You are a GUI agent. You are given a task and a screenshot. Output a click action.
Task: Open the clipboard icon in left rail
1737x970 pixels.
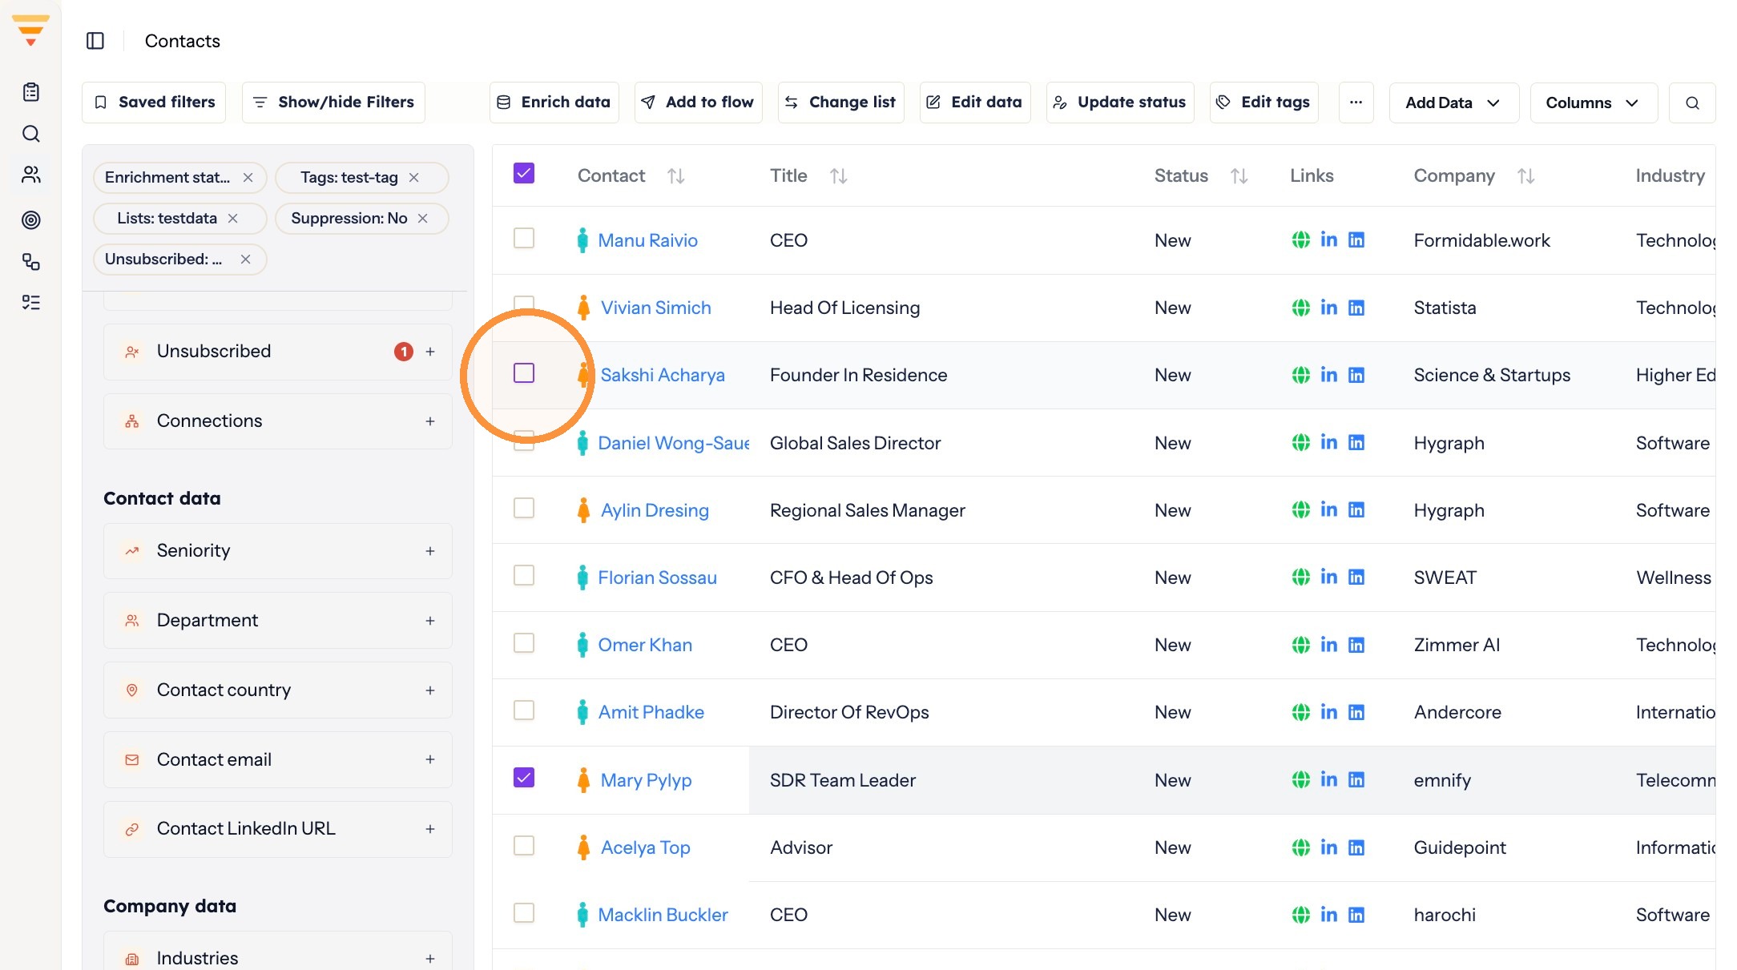pyautogui.click(x=31, y=92)
